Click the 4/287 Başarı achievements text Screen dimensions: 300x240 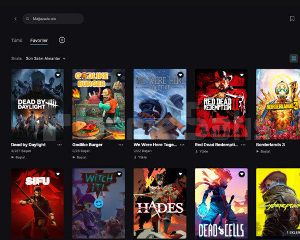pos(21,151)
